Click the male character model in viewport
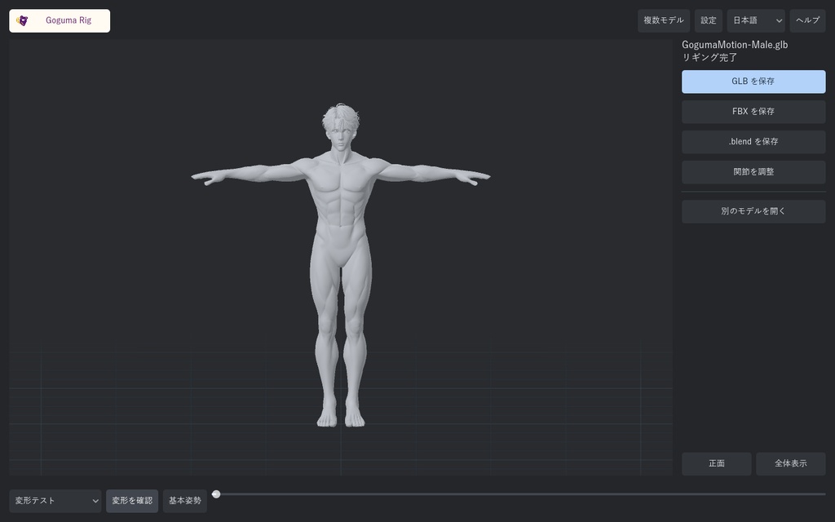The height and width of the screenshot is (522, 835). (341, 265)
